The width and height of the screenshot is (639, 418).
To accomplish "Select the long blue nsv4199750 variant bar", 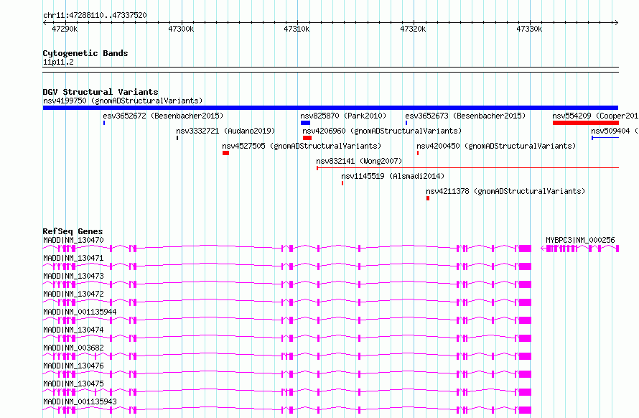I will click(330, 108).
